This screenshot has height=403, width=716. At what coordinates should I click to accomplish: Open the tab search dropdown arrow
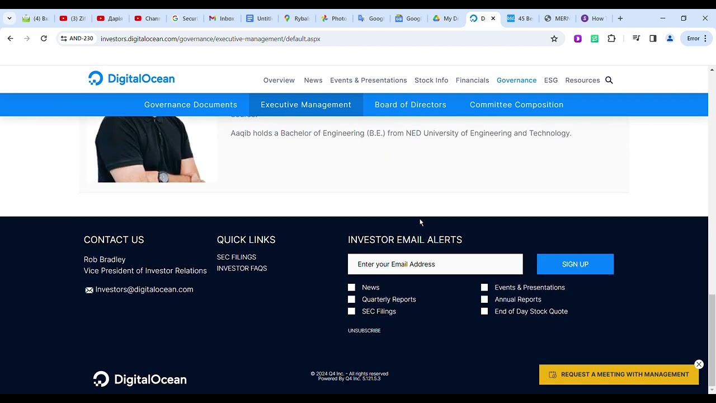pyautogui.click(x=10, y=18)
